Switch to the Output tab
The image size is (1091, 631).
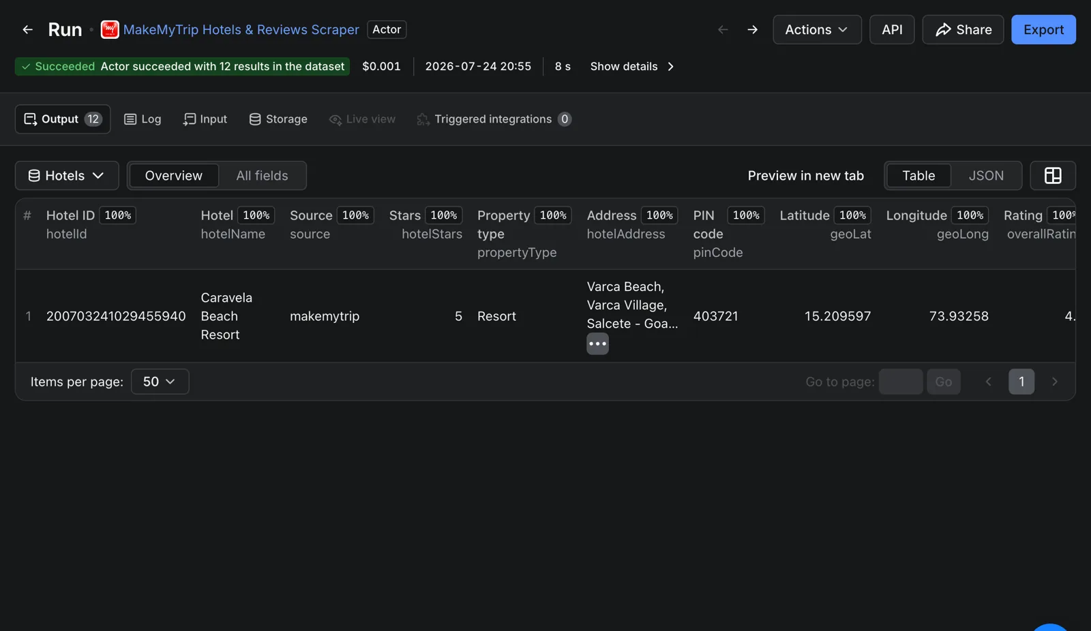63,119
